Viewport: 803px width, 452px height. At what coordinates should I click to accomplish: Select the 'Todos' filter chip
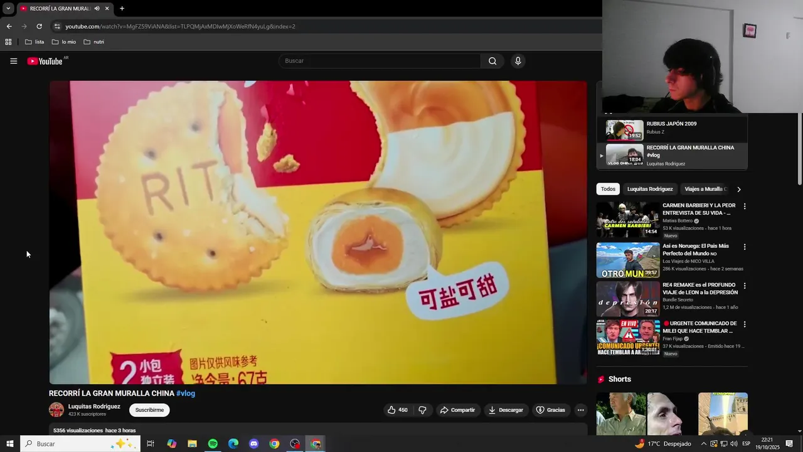pyautogui.click(x=608, y=189)
